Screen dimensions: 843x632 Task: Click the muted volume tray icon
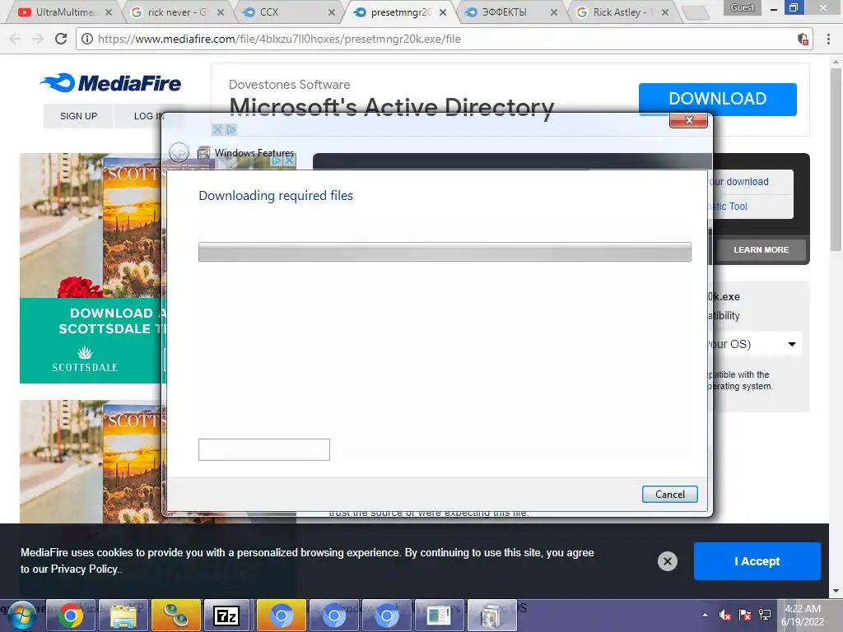(724, 615)
